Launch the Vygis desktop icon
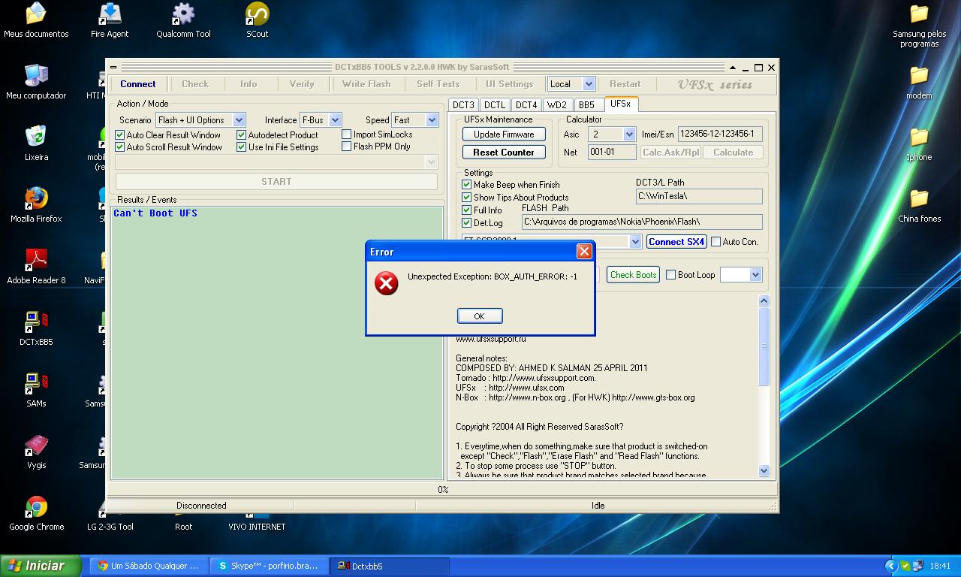 pos(36,451)
